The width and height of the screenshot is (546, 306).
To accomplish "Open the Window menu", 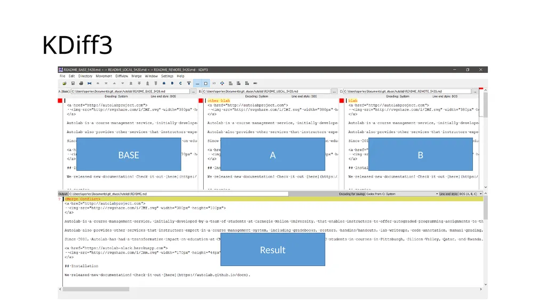I will (x=151, y=76).
